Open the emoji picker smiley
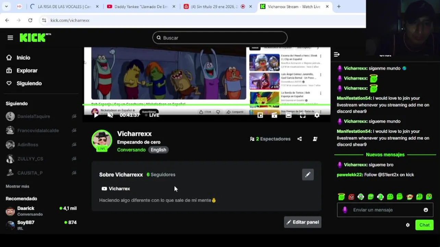 point(426,210)
